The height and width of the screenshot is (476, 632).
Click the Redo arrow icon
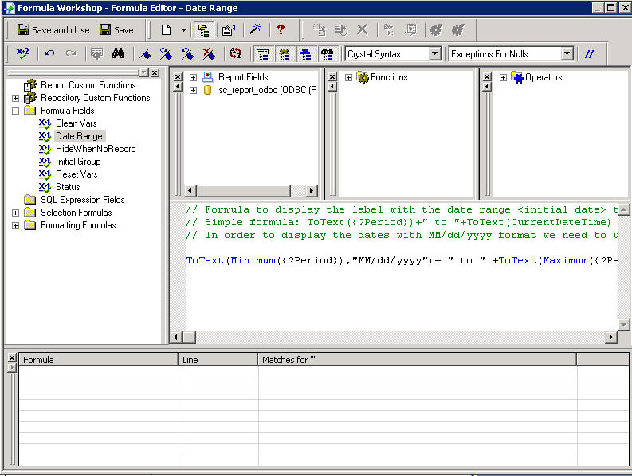71,53
